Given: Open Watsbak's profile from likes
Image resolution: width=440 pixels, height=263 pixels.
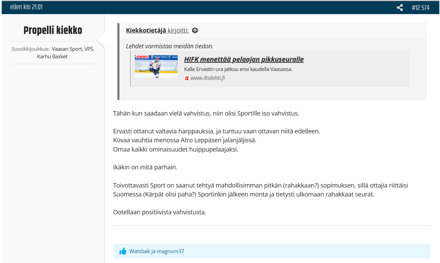Looking at the screenshot, I should pyautogui.click(x=140, y=251).
